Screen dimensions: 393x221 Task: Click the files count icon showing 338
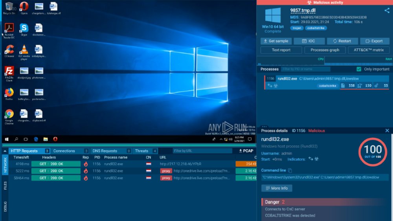tap(343, 86)
